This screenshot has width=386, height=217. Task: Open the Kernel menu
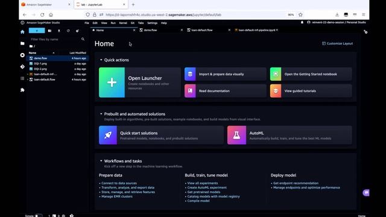point(123,23)
